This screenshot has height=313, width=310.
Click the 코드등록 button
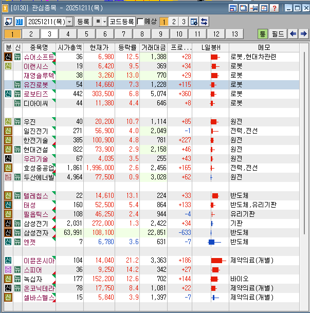click(x=122, y=22)
